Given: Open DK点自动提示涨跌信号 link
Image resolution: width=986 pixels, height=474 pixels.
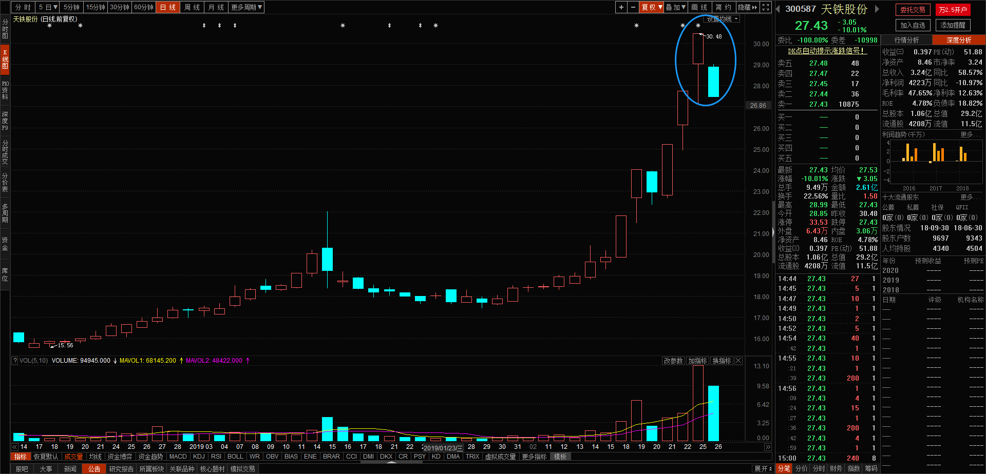Looking at the screenshot, I should (827, 51).
